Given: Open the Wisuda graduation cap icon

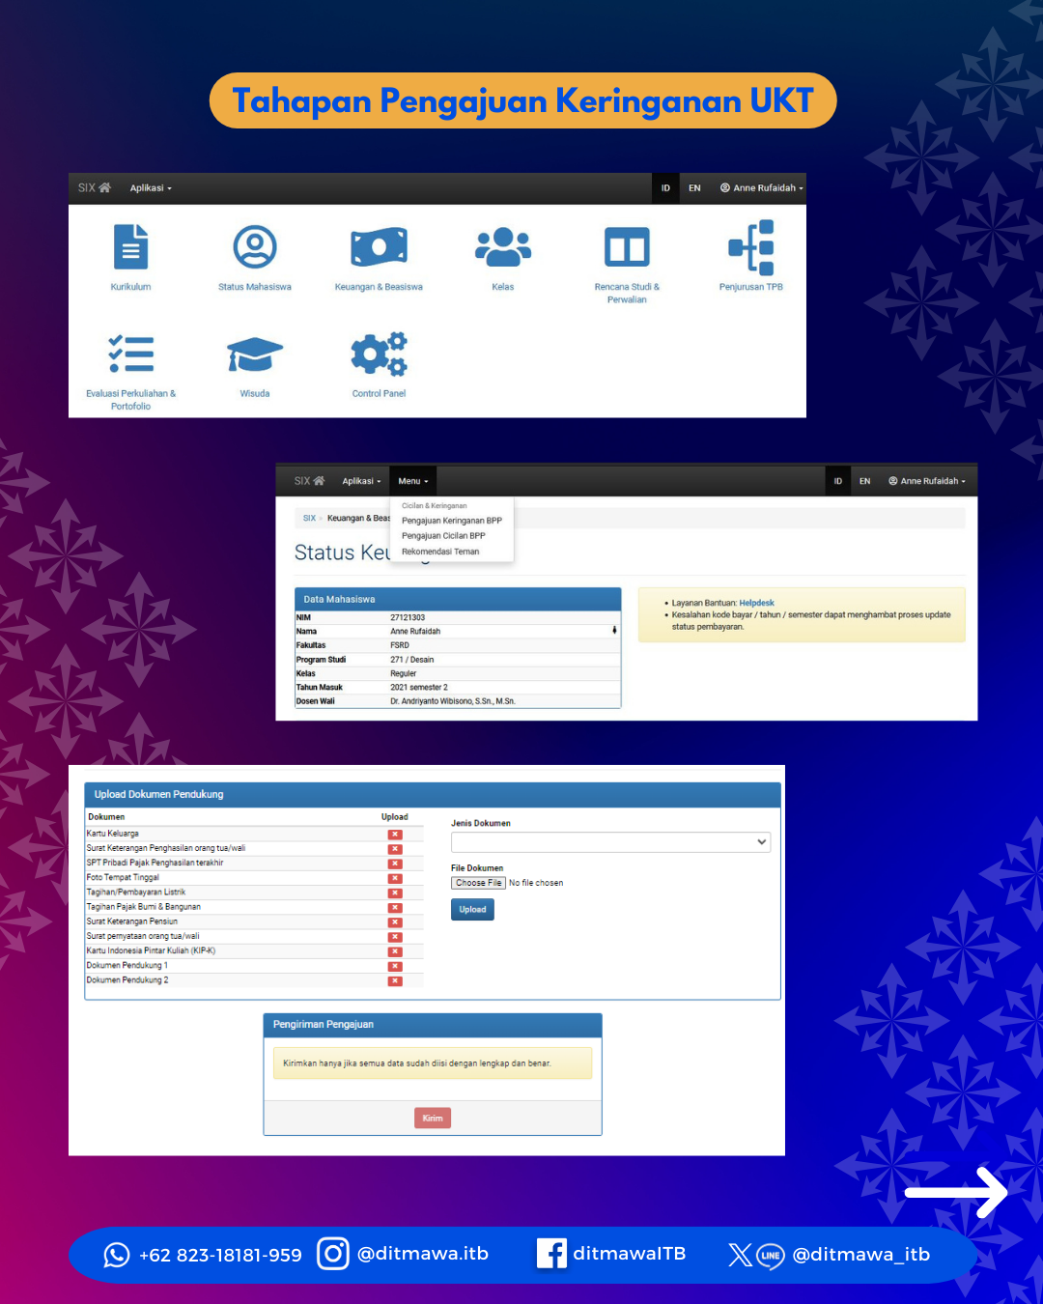Looking at the screenshot, I should 255,354.
